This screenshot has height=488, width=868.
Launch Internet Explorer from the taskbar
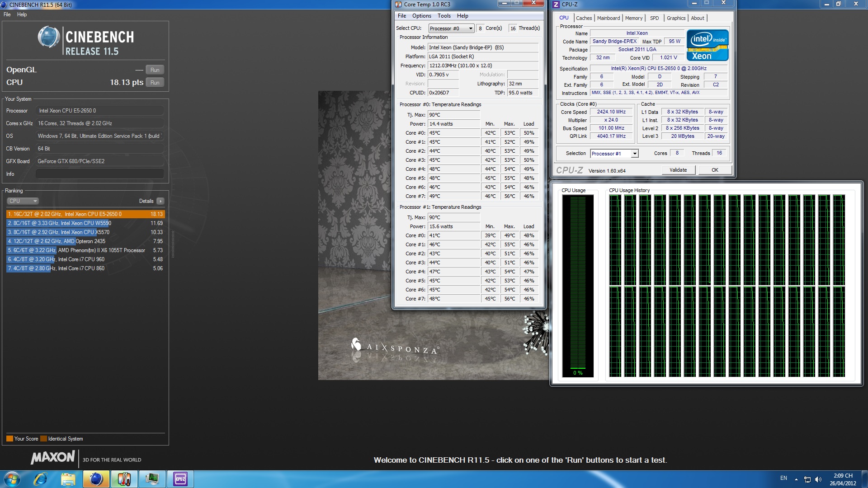(x=40, y=479)
